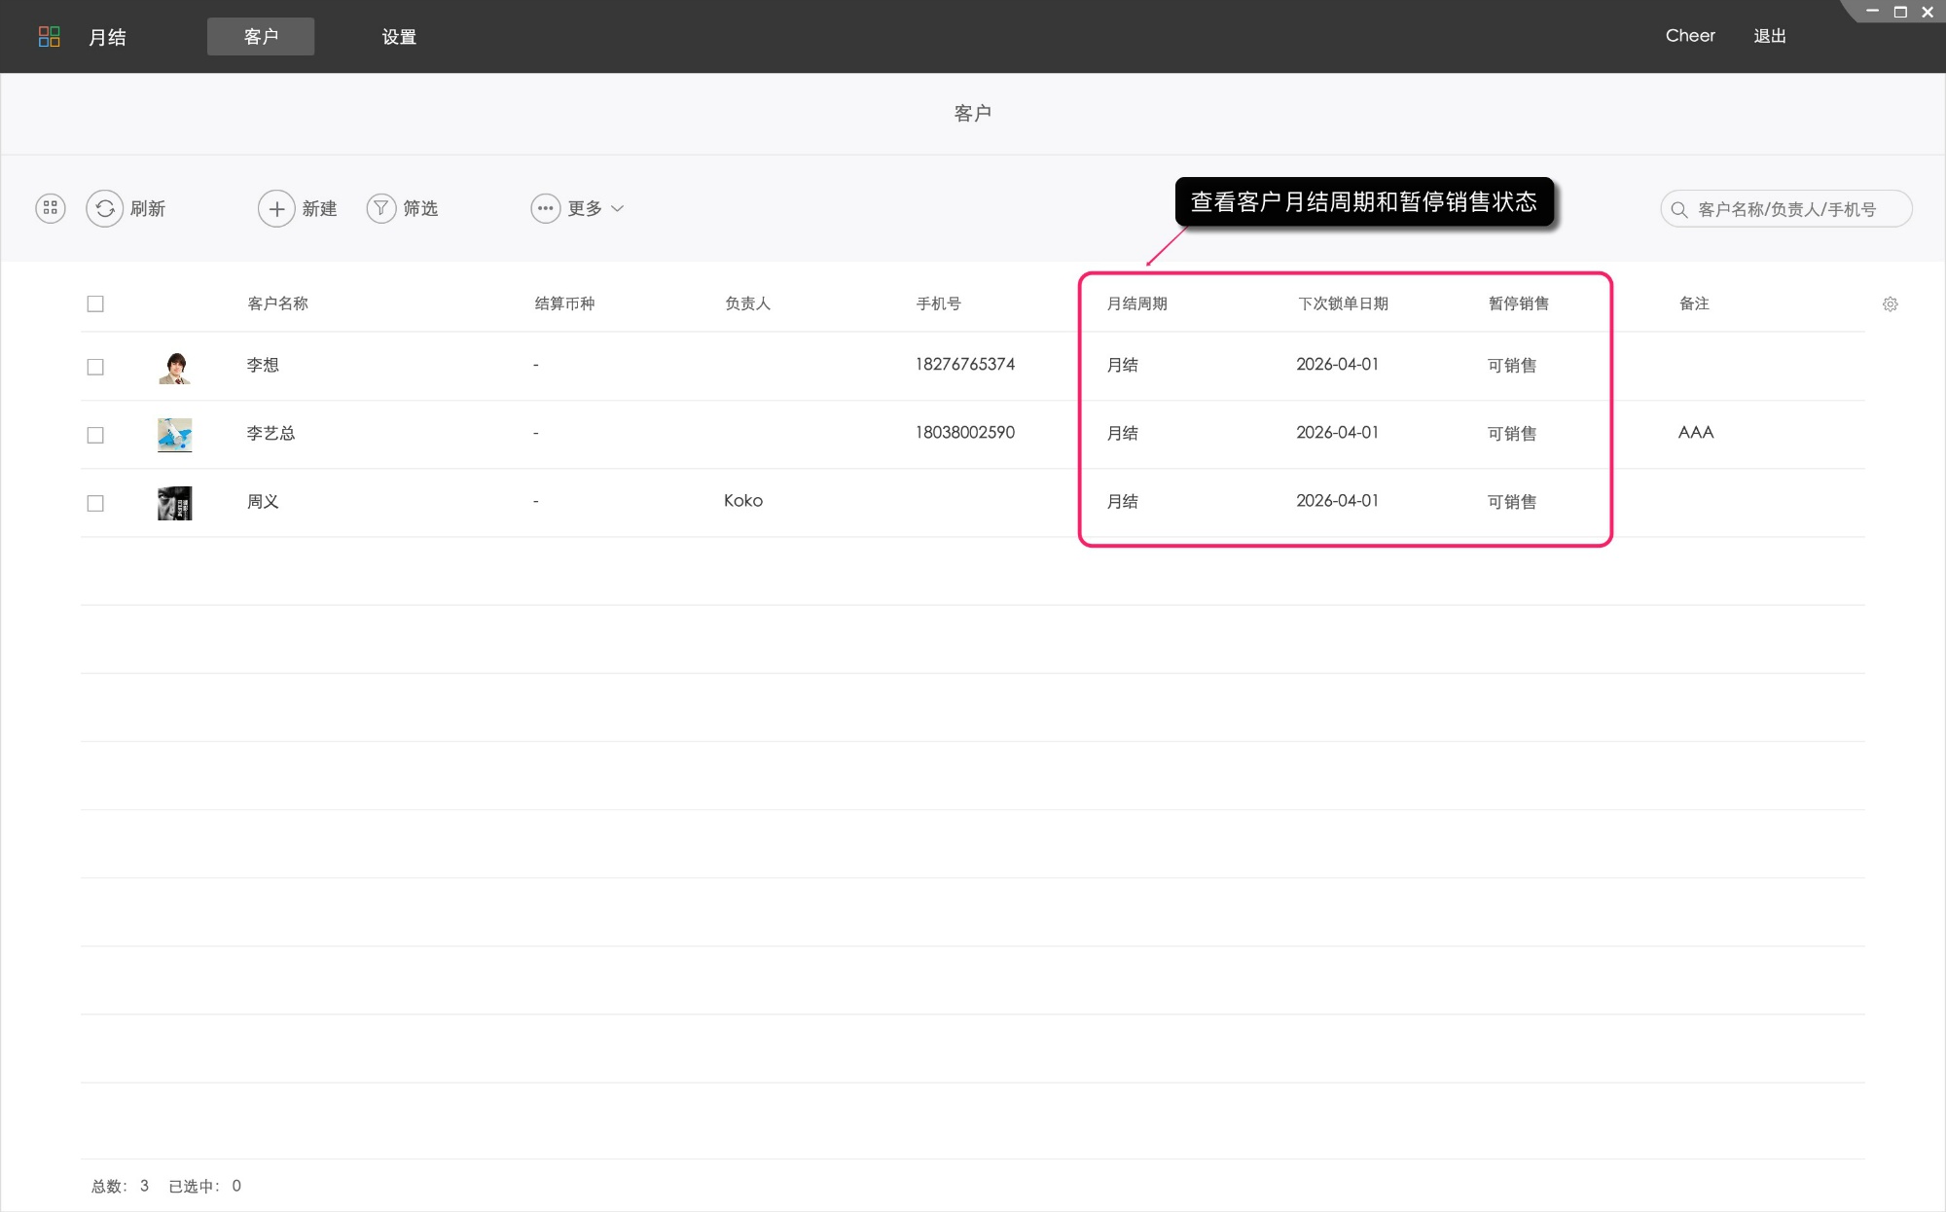Switch to the 客户 tab
The width and height of the screenshot is (1946, 1212).
point(261,37)
